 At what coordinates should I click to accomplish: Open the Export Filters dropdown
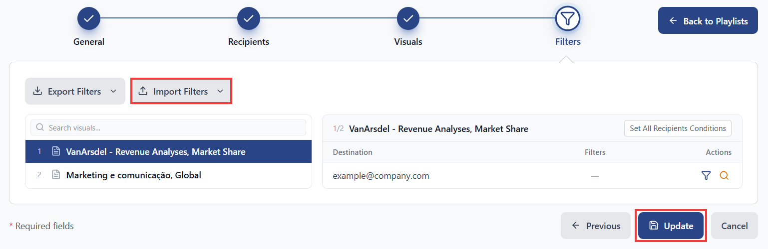pos(75,91)
